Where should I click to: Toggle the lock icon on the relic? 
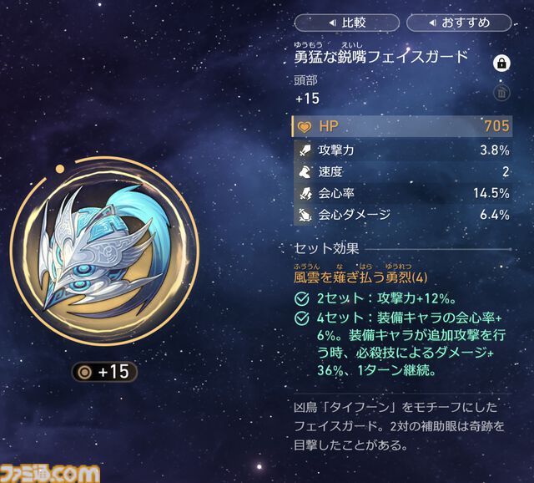click(x=501, y=64)
